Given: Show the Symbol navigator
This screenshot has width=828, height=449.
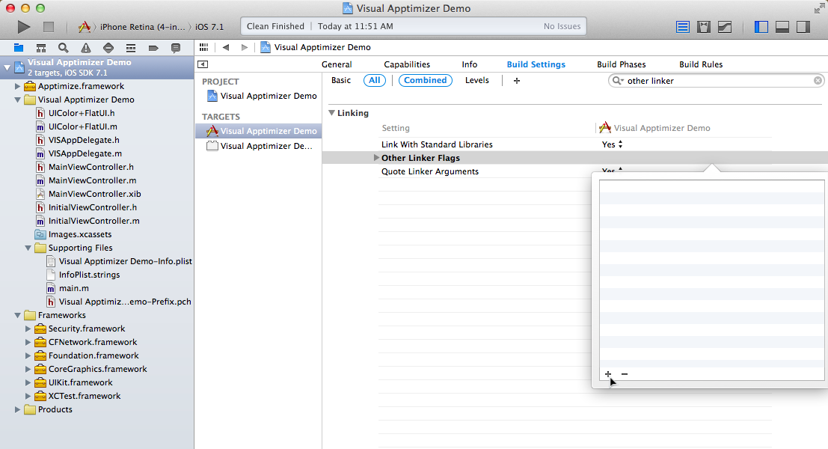Looking at the screenshot, I should (x=40, y=48).
